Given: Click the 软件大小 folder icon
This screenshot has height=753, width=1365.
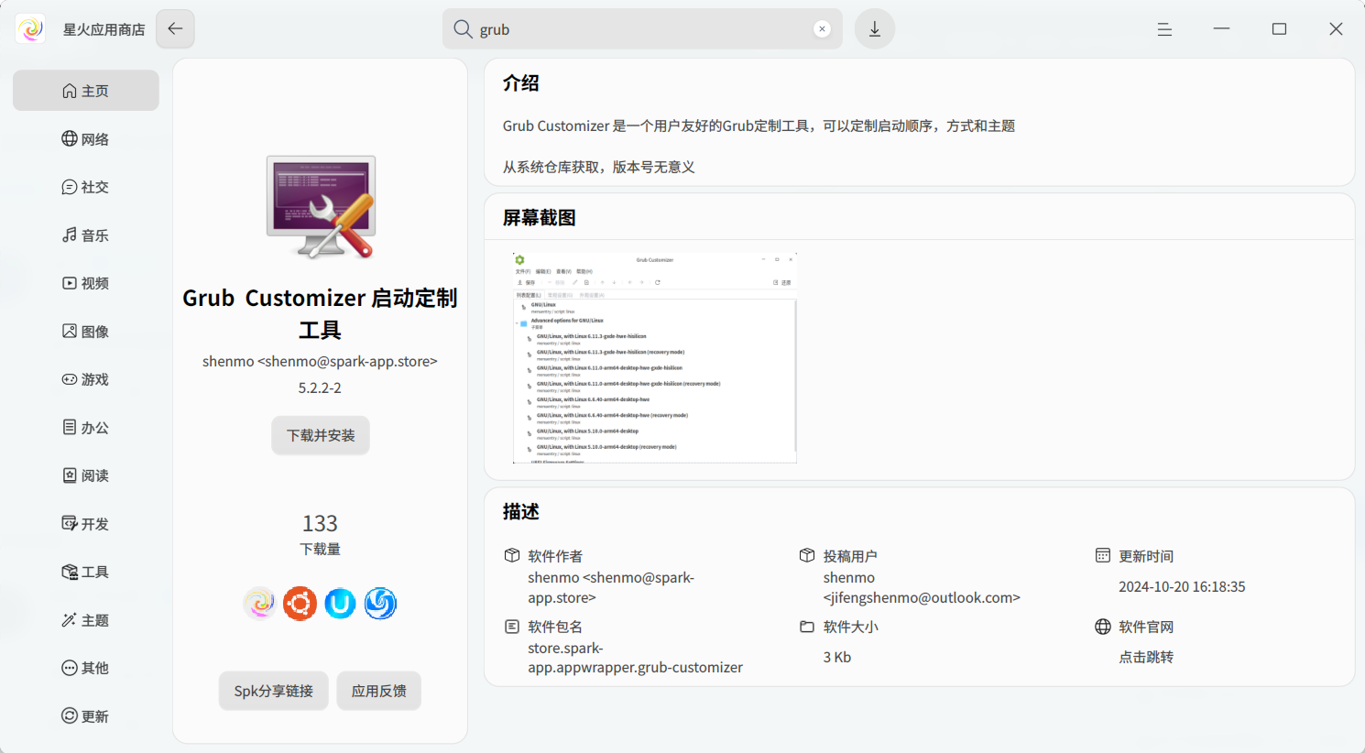Looking at the screenshot, I should coord(807,627).
